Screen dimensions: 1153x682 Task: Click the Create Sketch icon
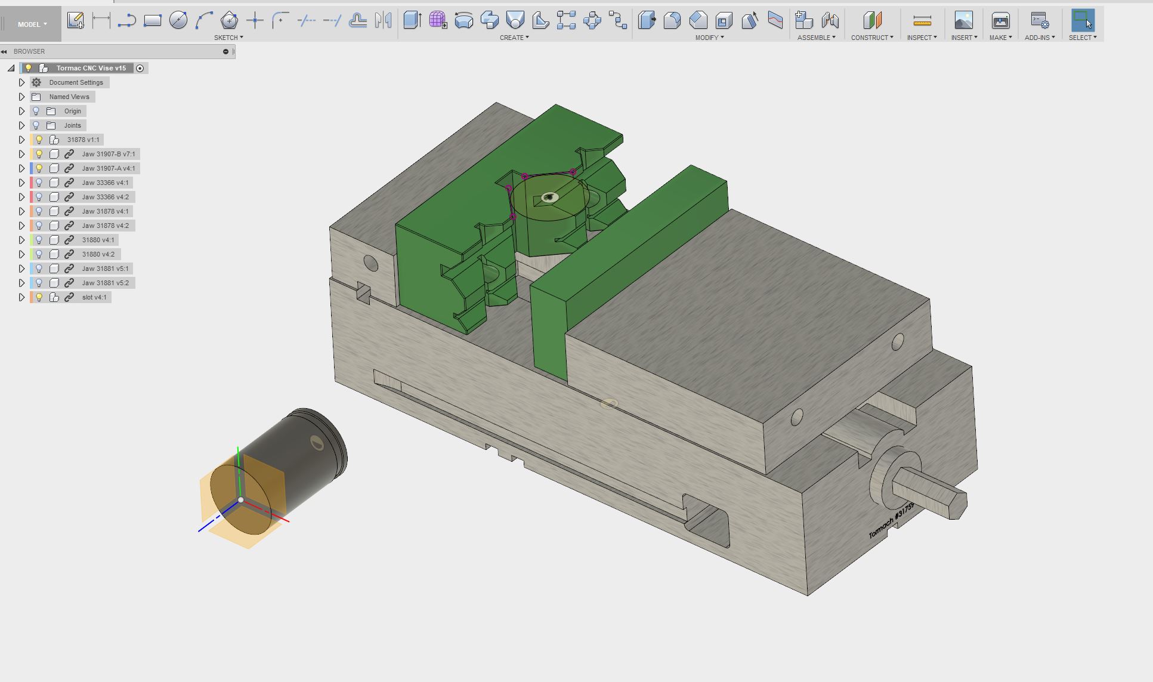tap(76, 20)
